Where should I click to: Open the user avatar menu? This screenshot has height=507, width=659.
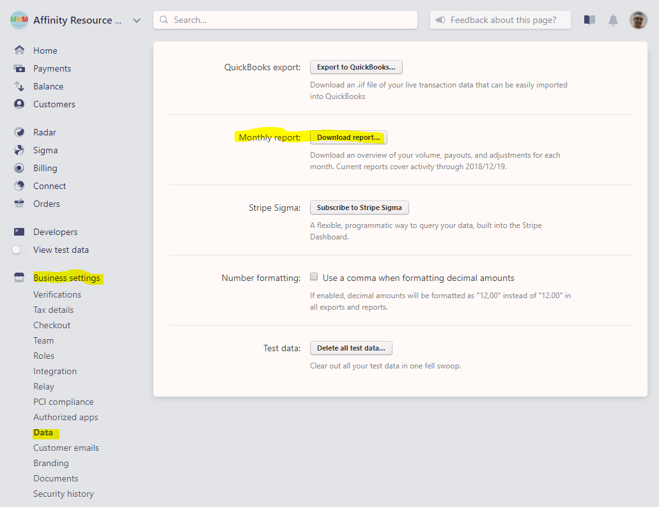tap(638, 20)
